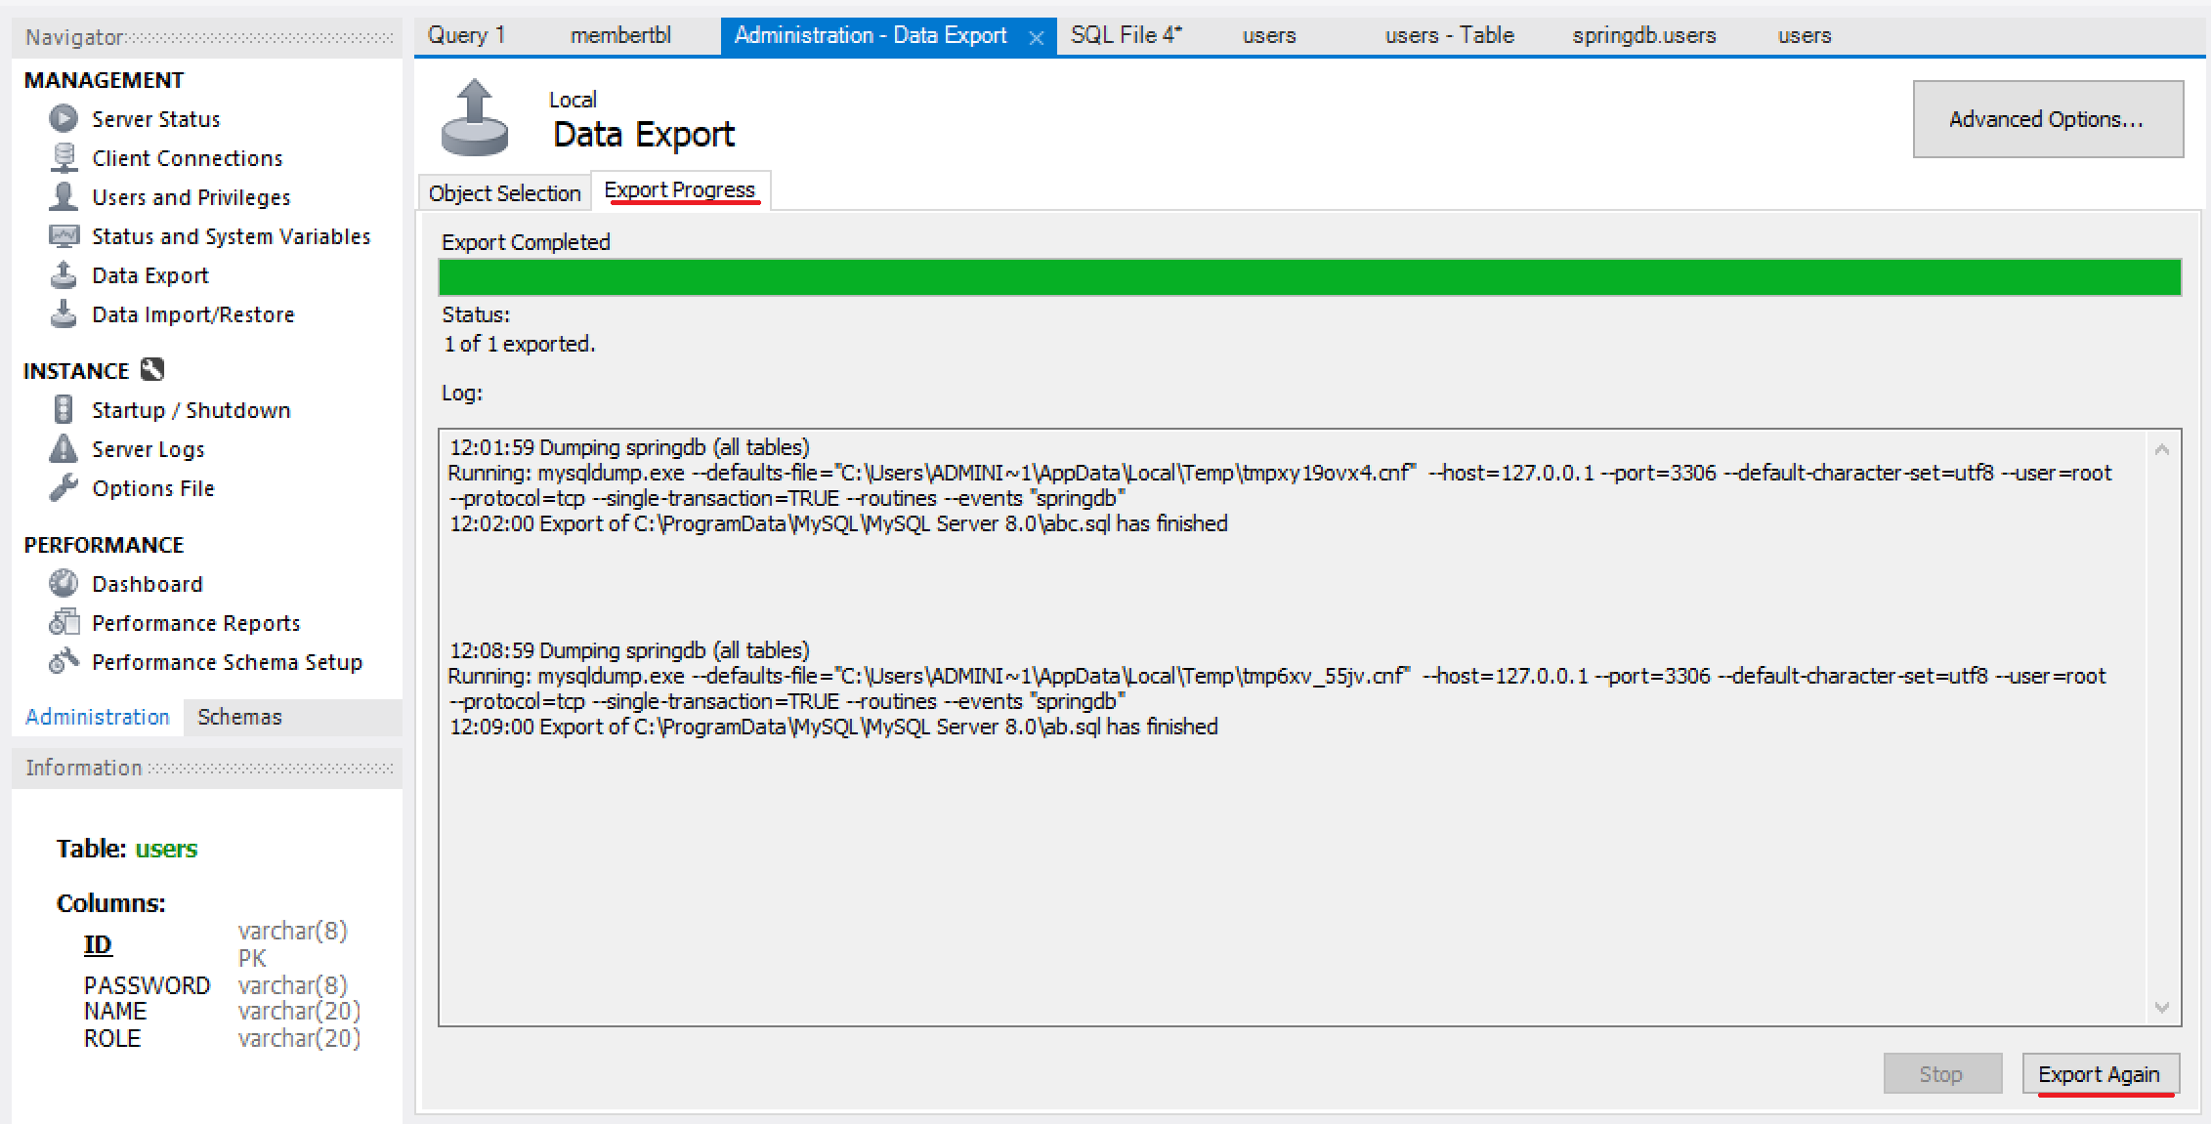Open Performance Reports in the navigator
Screen dimensions: 2211x1124
click(195, 623)
